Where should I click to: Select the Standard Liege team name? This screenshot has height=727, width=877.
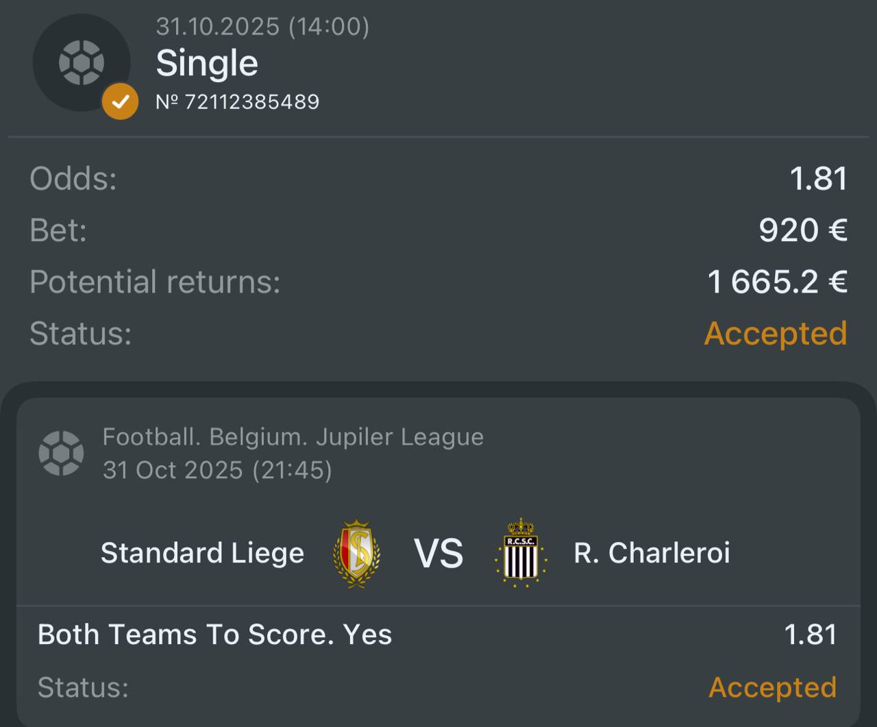(x=202, y=553)
